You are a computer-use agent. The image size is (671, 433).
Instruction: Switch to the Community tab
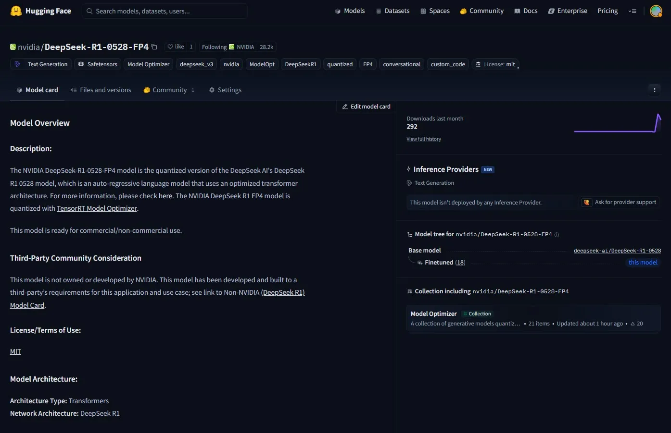pyautogui.click(x=169, y=90)
